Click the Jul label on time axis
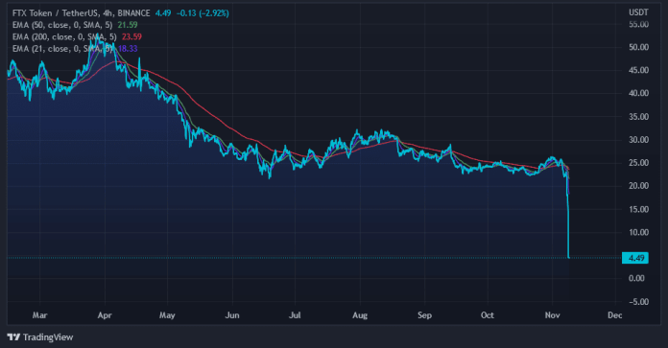This screenshot has height=348, width=668. click(x=295, y=315)
